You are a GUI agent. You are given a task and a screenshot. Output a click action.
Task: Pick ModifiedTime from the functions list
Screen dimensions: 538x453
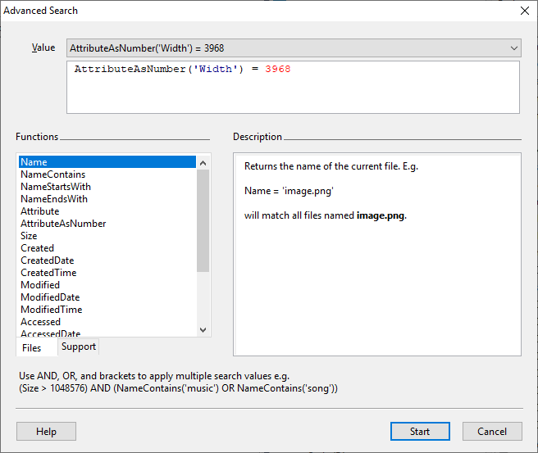[x=51, y=310]
